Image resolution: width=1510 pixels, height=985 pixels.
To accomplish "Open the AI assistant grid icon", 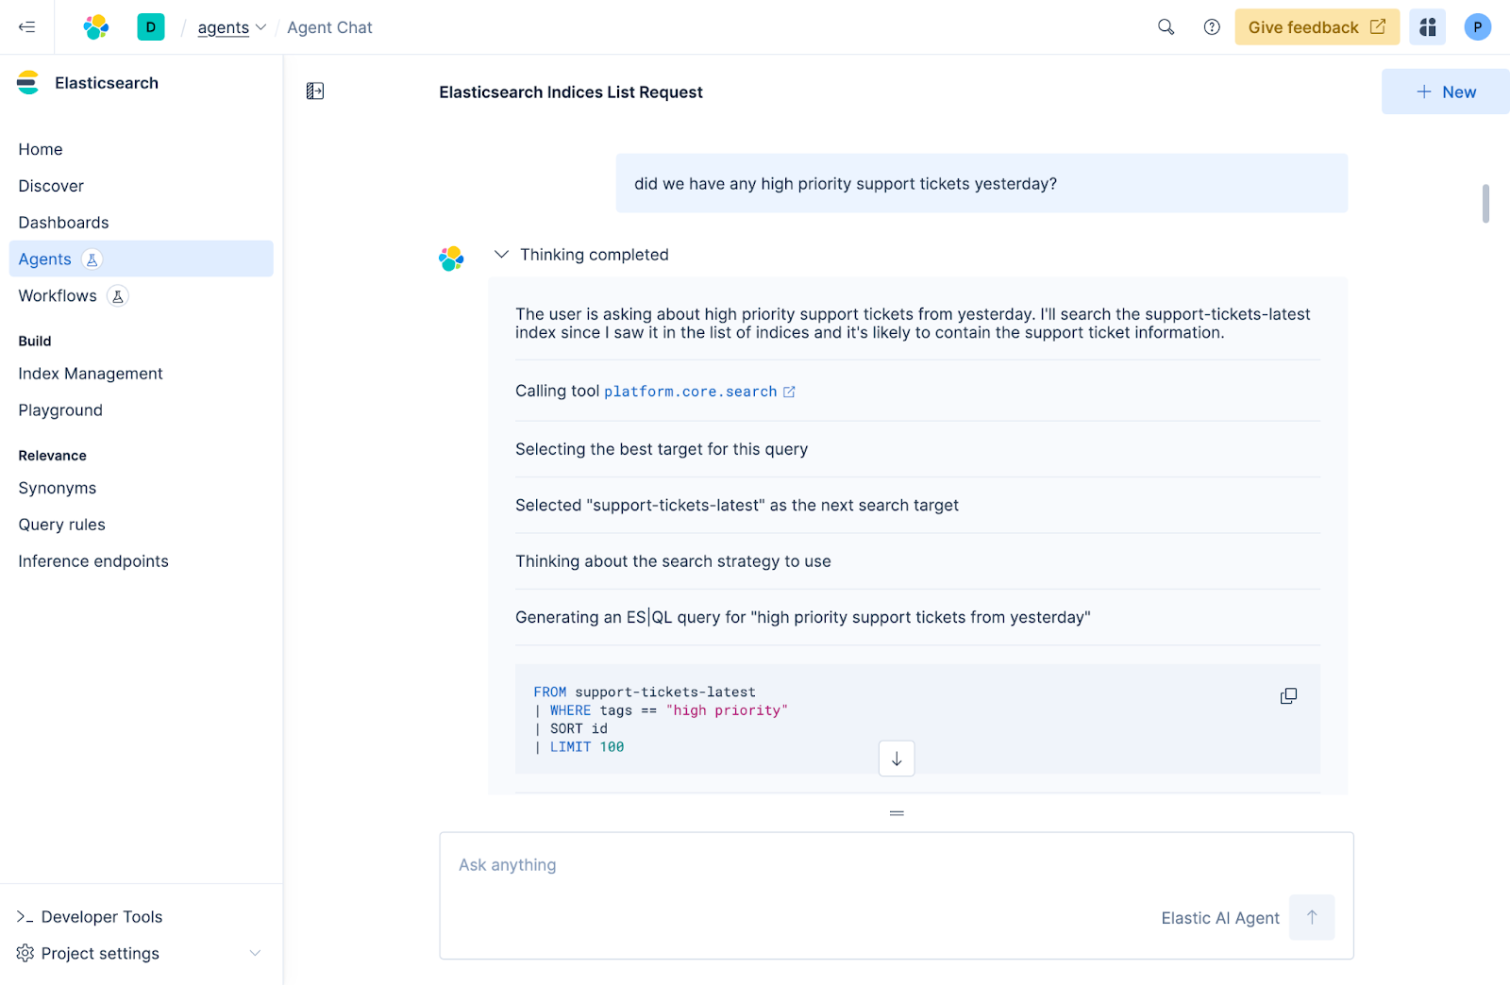I will [x=1428, y=27].
